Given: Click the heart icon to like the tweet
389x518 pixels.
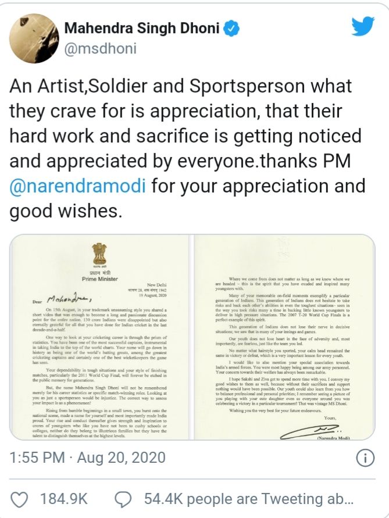Looking at the screenshot, I should [18, 498].
